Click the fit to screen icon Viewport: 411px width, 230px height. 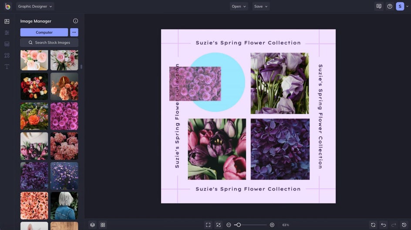208,225
